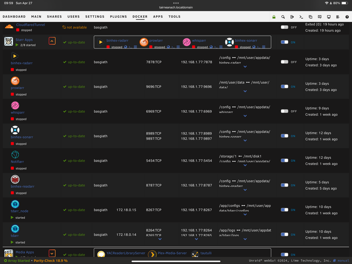This screenshot has height=264, width=352.
Task: Disable prowlarr autostart switch
Action: 284,87
